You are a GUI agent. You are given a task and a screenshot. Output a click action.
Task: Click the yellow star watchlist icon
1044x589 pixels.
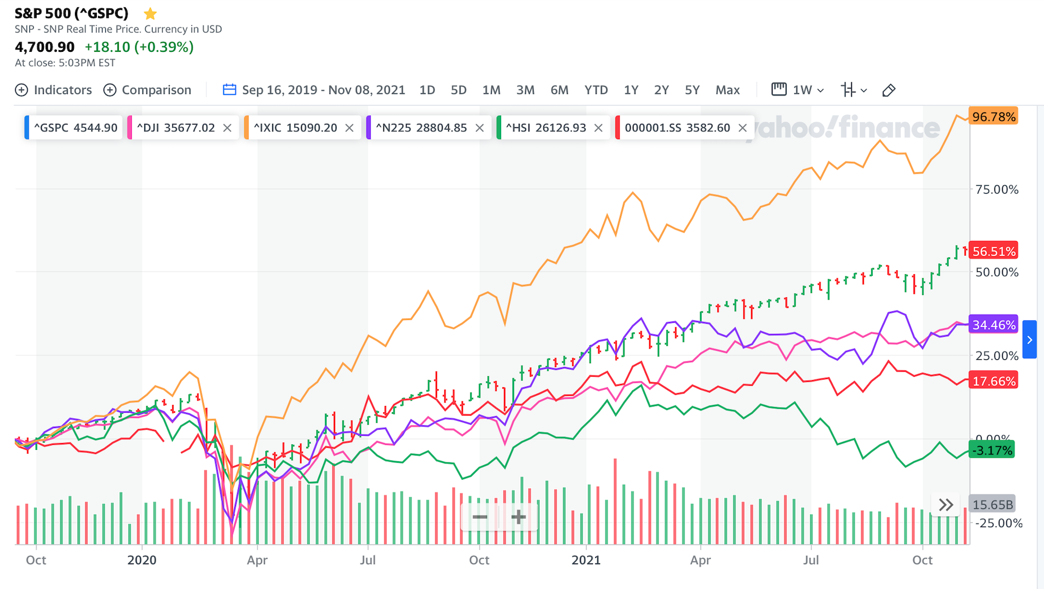[150, 14]
